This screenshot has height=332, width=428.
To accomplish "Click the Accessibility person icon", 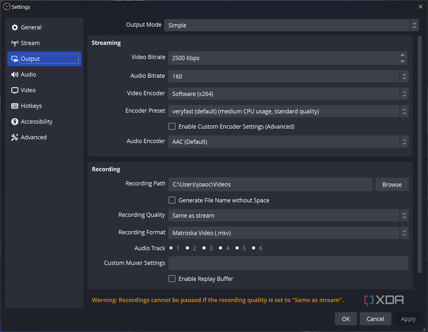I will 15,122.
